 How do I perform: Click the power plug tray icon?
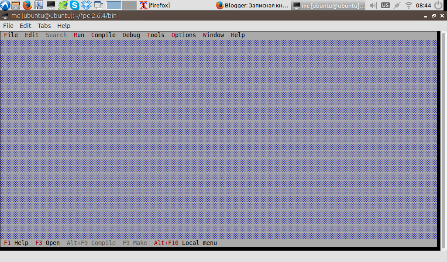pos(397,5)
